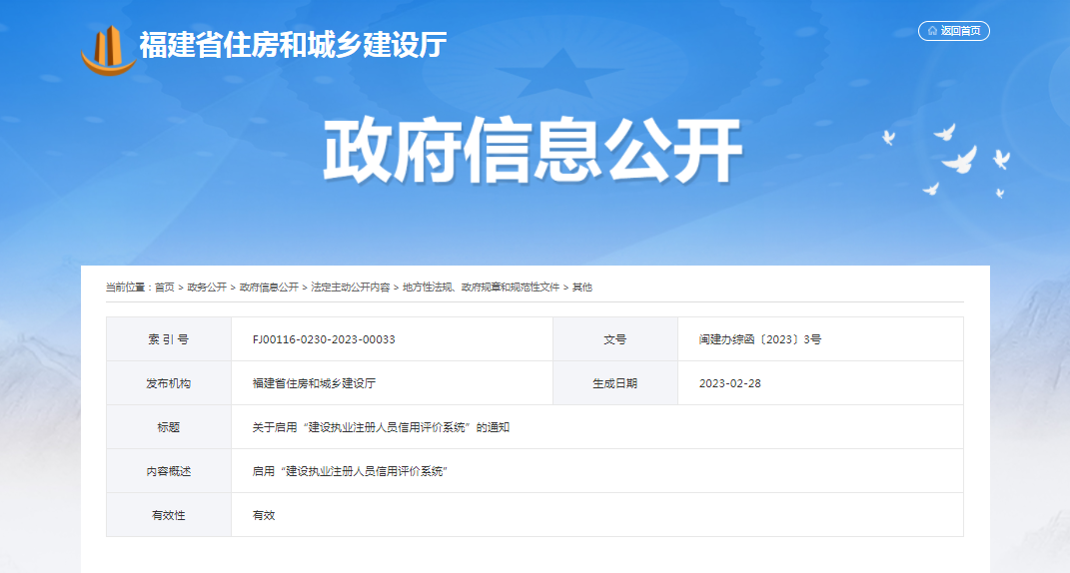Open 政府信息公开 breadcrumb link
The image size is (1070, 573).
pyautogui.click(x=269, y=287)
